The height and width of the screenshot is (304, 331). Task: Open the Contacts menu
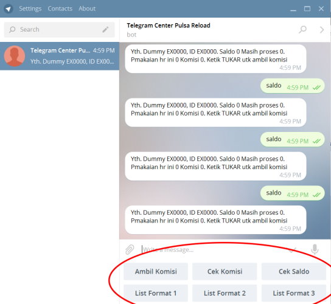click(x=60, y=9)
